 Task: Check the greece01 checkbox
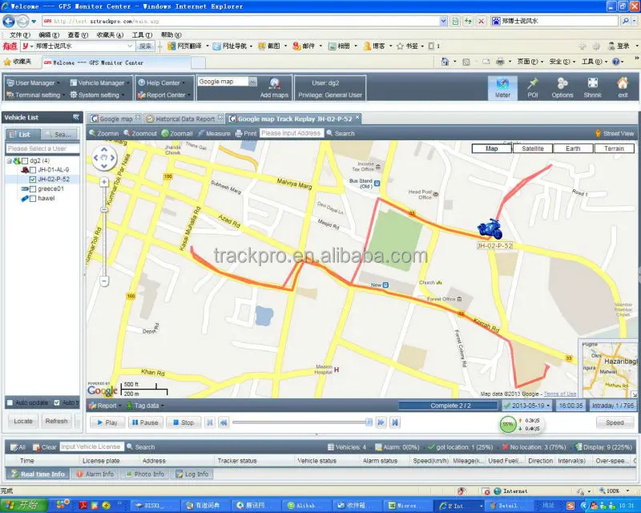point(33,189)
